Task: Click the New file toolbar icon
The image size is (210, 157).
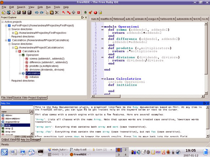Action: [3, 13]
